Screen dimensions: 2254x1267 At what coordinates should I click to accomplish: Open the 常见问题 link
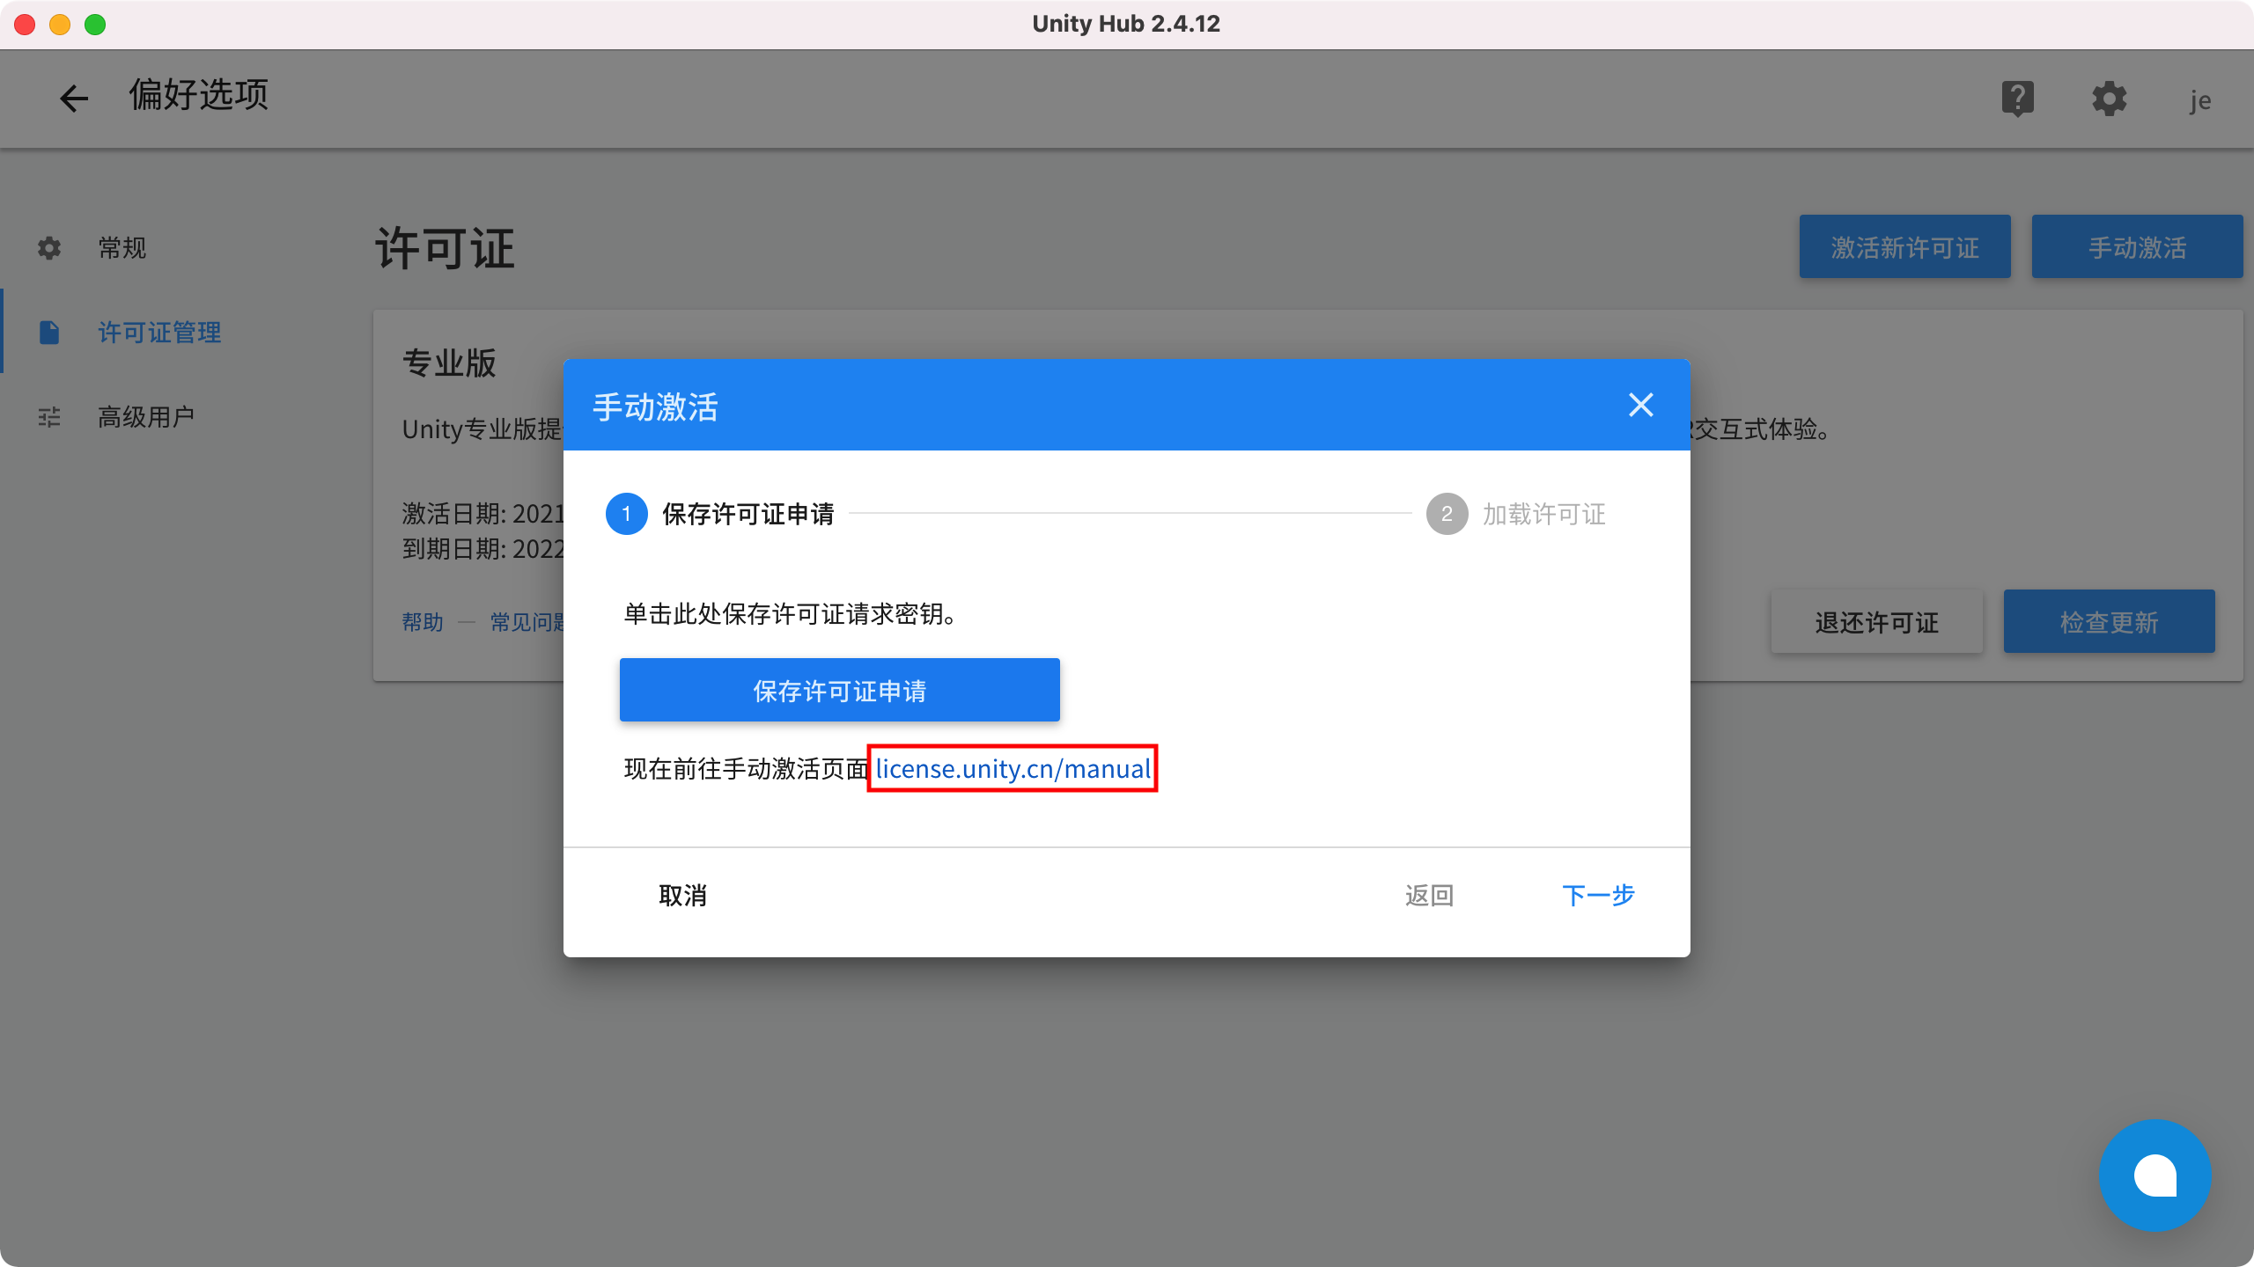(528, 623)
